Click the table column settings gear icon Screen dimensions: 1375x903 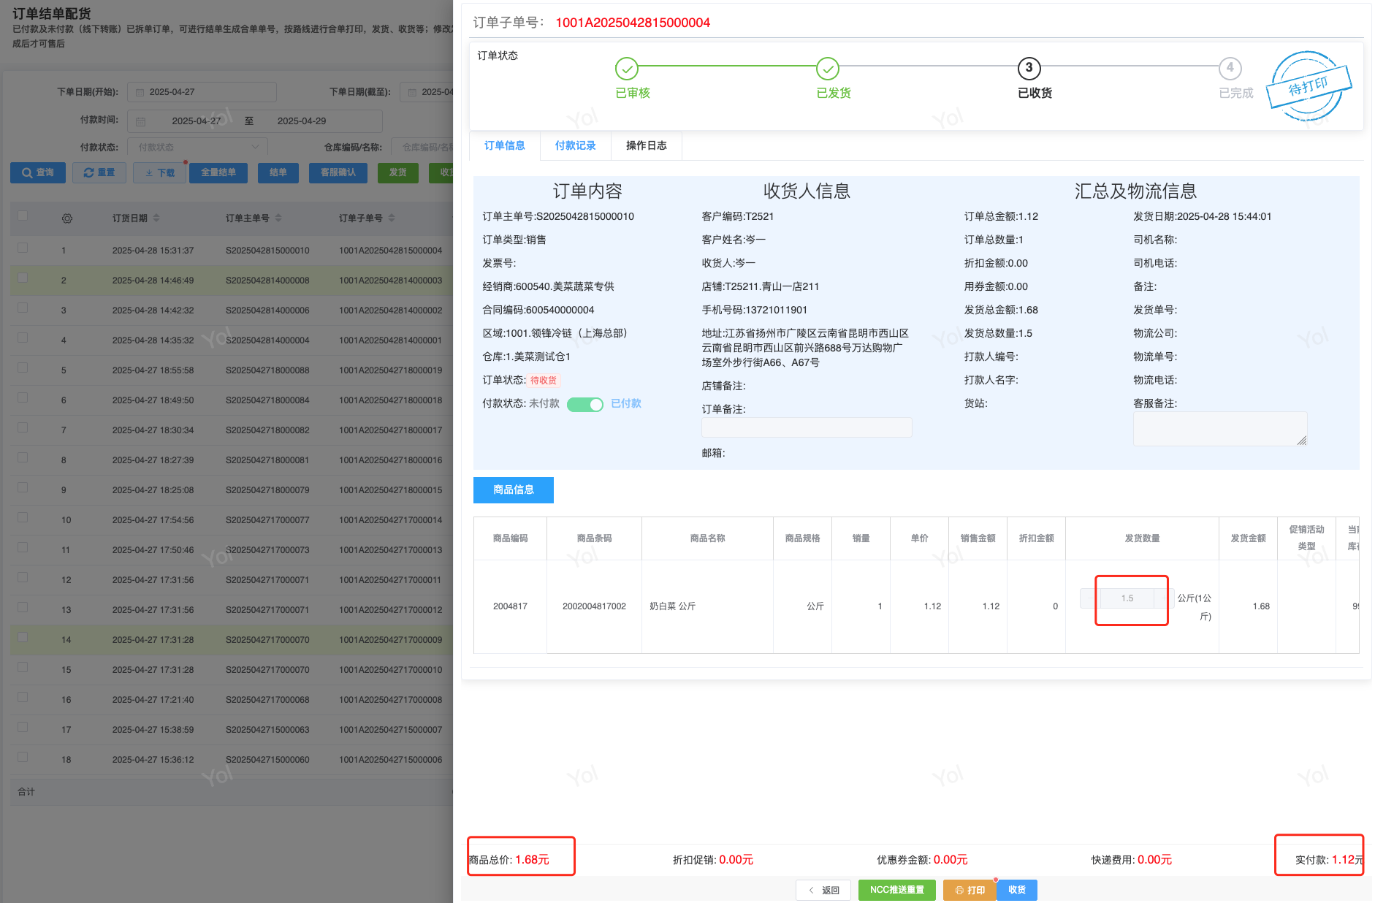click(67, 218)
